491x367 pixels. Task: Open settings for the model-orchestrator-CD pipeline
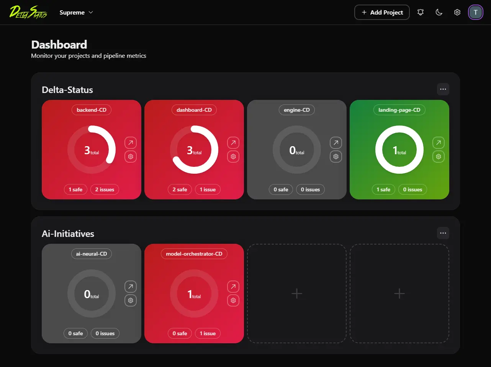pos(233,300)
